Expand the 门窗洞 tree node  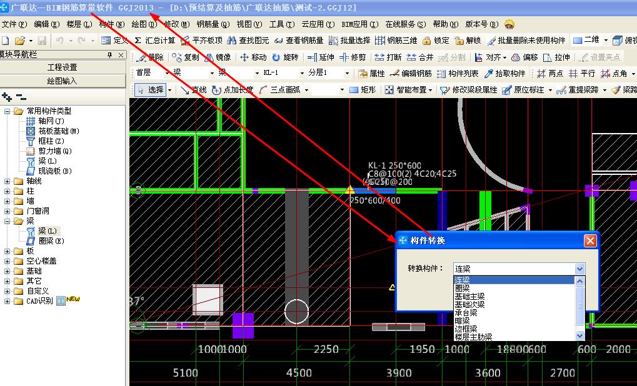pos(7,211)
